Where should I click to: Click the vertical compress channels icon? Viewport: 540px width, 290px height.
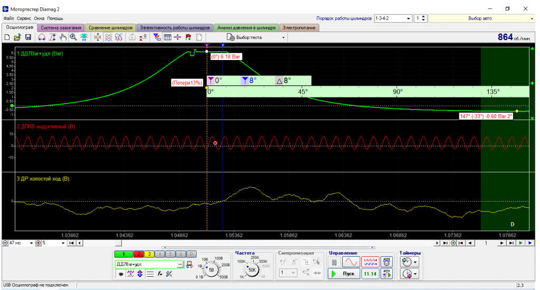click(98, 37)
